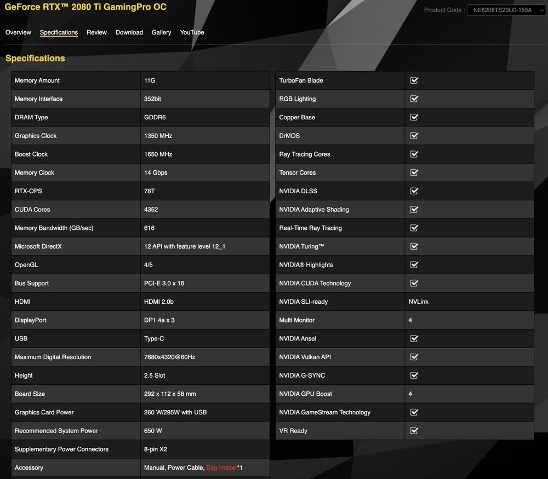
Task: Switch to the Overview tab
Action: (18, 32)
